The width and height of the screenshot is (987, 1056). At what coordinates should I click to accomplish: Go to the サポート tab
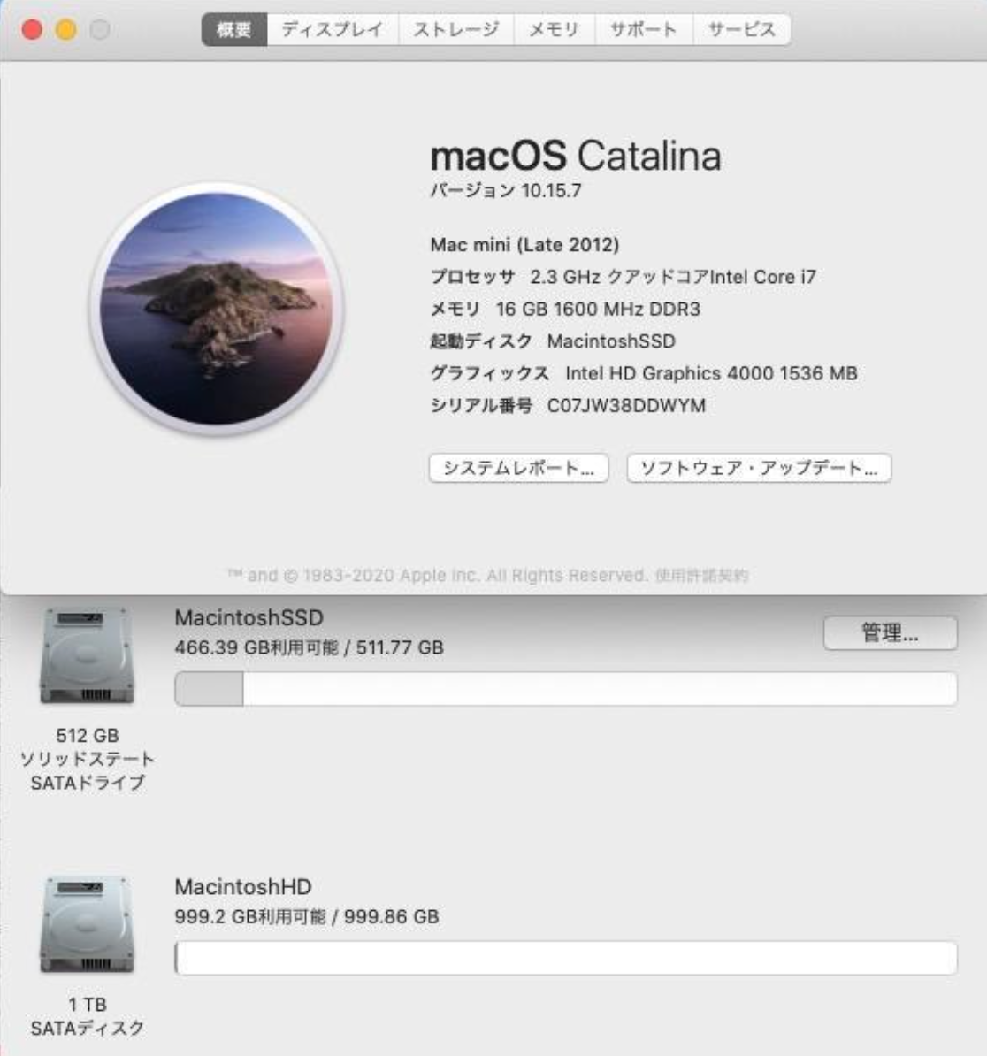click(x=644, y=30)
